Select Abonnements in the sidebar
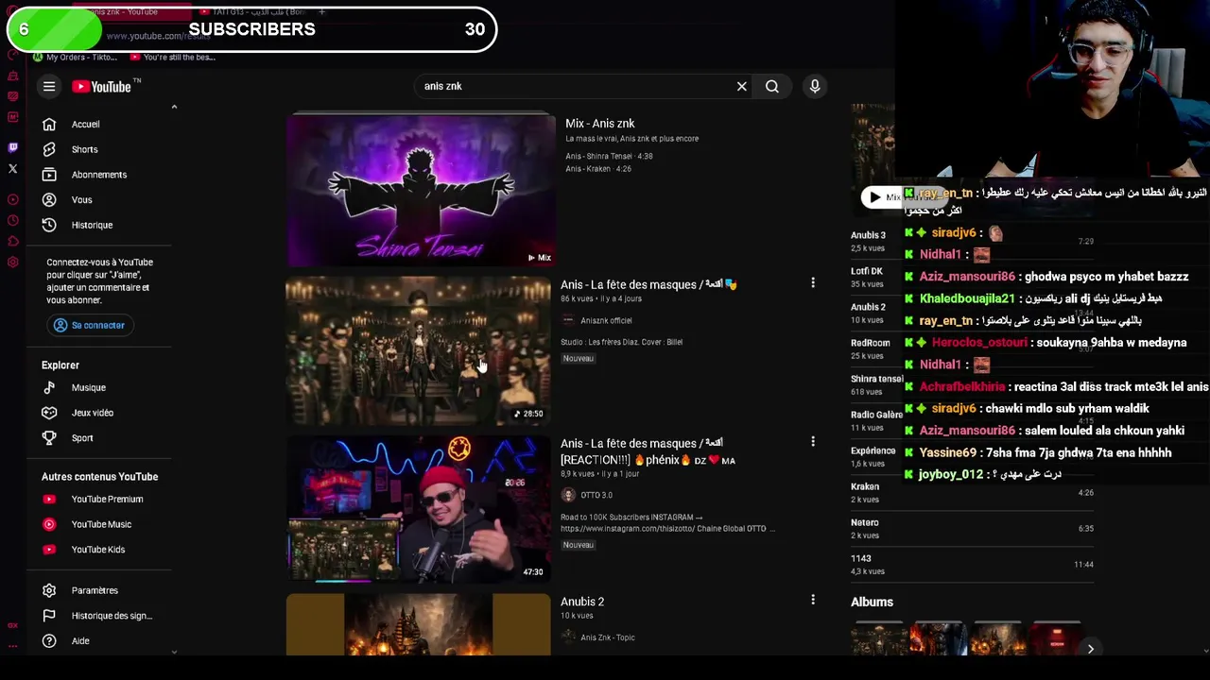Screen dimensions: 1210x680 tap(100, 175)
